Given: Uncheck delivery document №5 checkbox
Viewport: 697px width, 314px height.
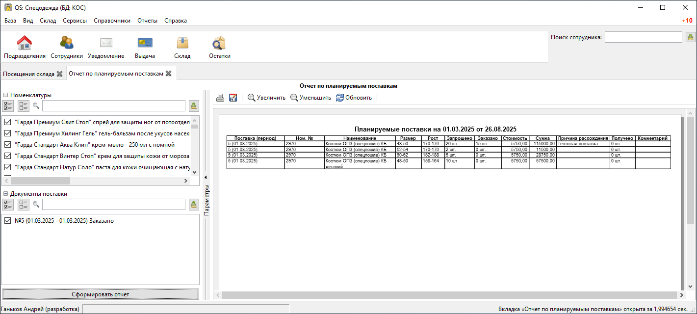Looking at the screenshot, I should click(x=7, y=221).
